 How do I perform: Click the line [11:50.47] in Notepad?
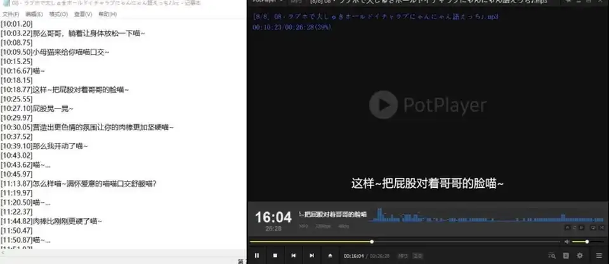point(16,230)
